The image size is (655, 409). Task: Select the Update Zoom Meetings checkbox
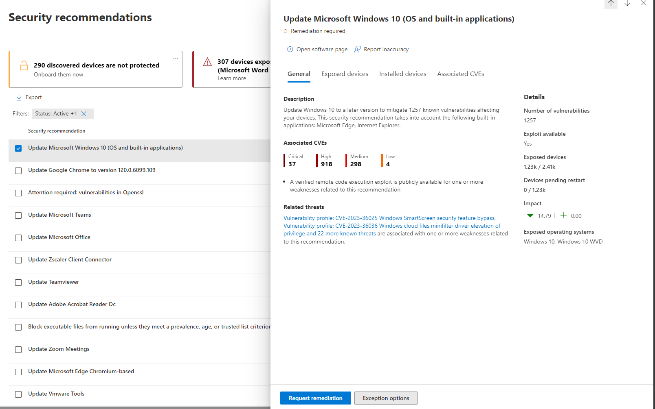point(18,350)
